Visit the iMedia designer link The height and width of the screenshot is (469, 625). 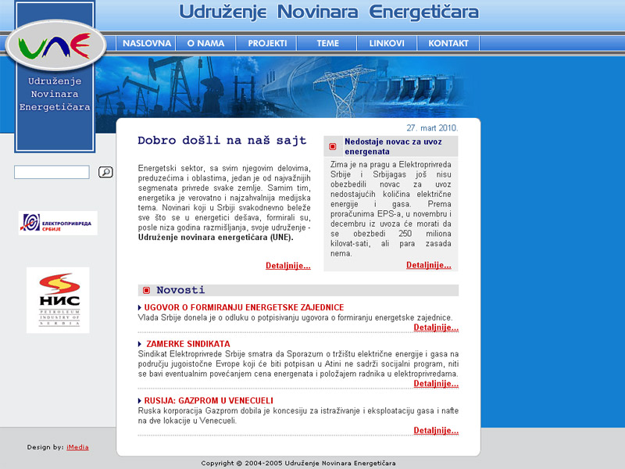pos(77,447)
